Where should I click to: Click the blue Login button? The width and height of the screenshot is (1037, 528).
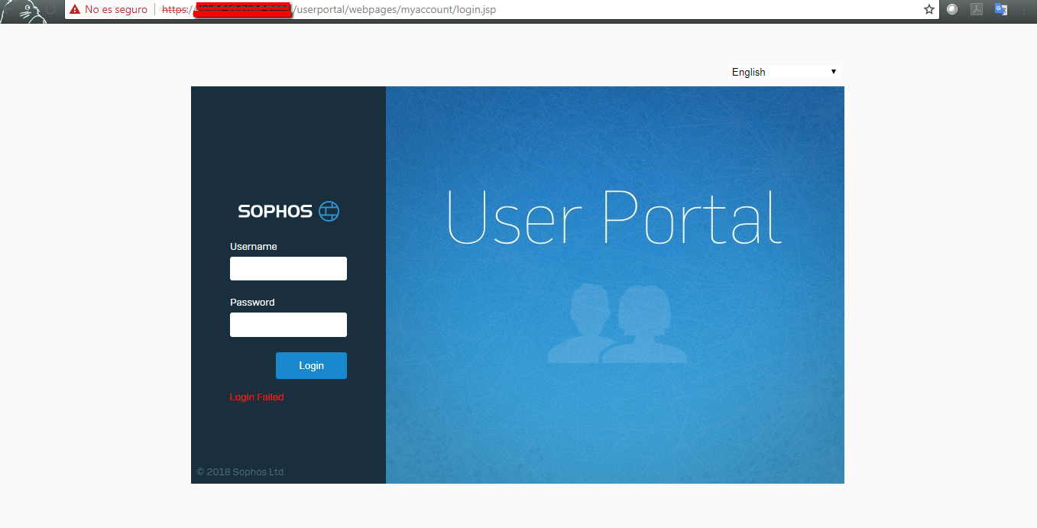tap(311, 365)
